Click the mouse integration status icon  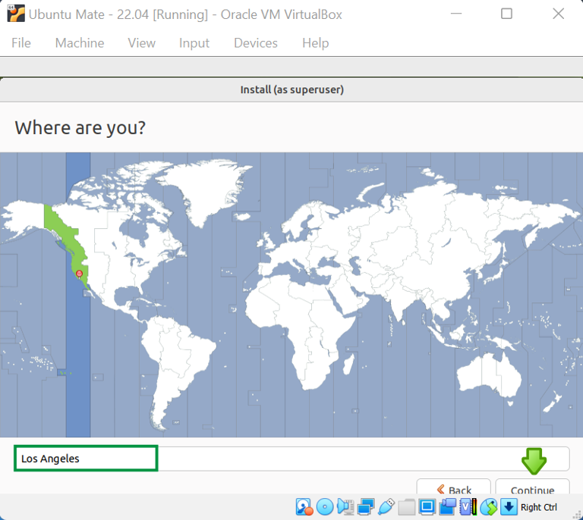[x=488, y=507]
